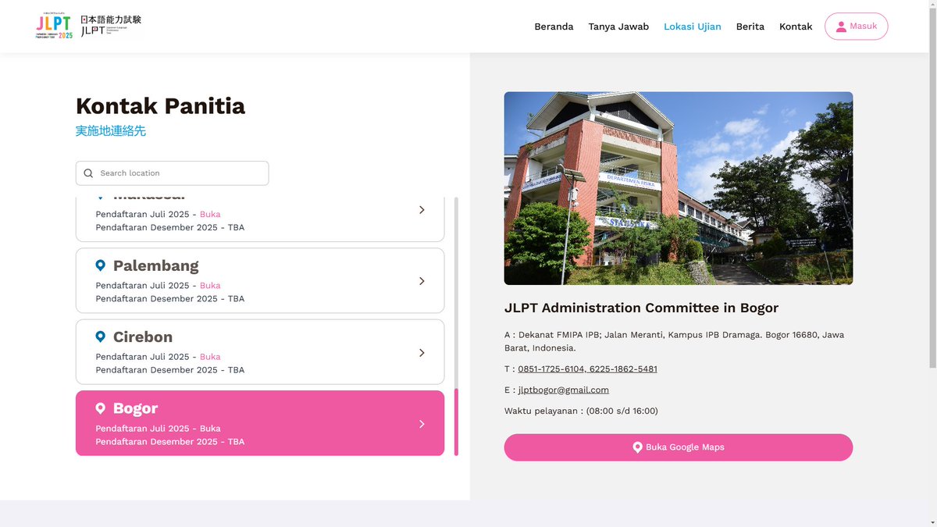Screen dimensions: 937x527
Task: Select the Lokasi Ujian menu item
Action: 693,27
